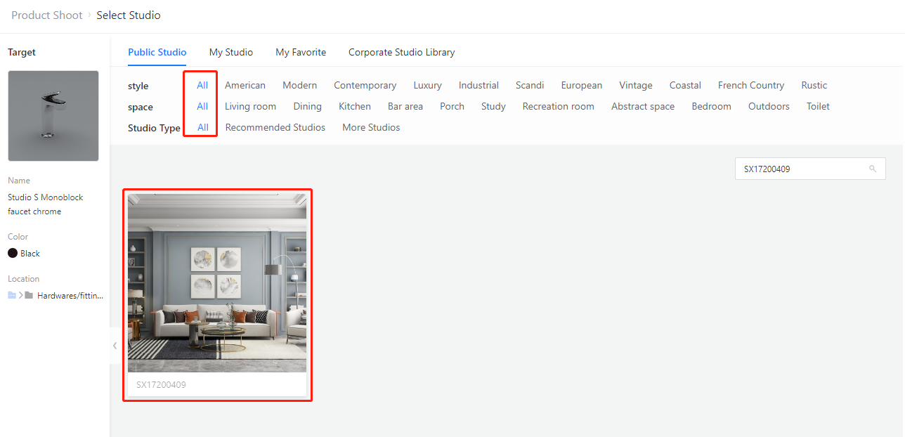The image size is (905, 437).
Task: Filter by Bar area space
Action: pos(405,106)
